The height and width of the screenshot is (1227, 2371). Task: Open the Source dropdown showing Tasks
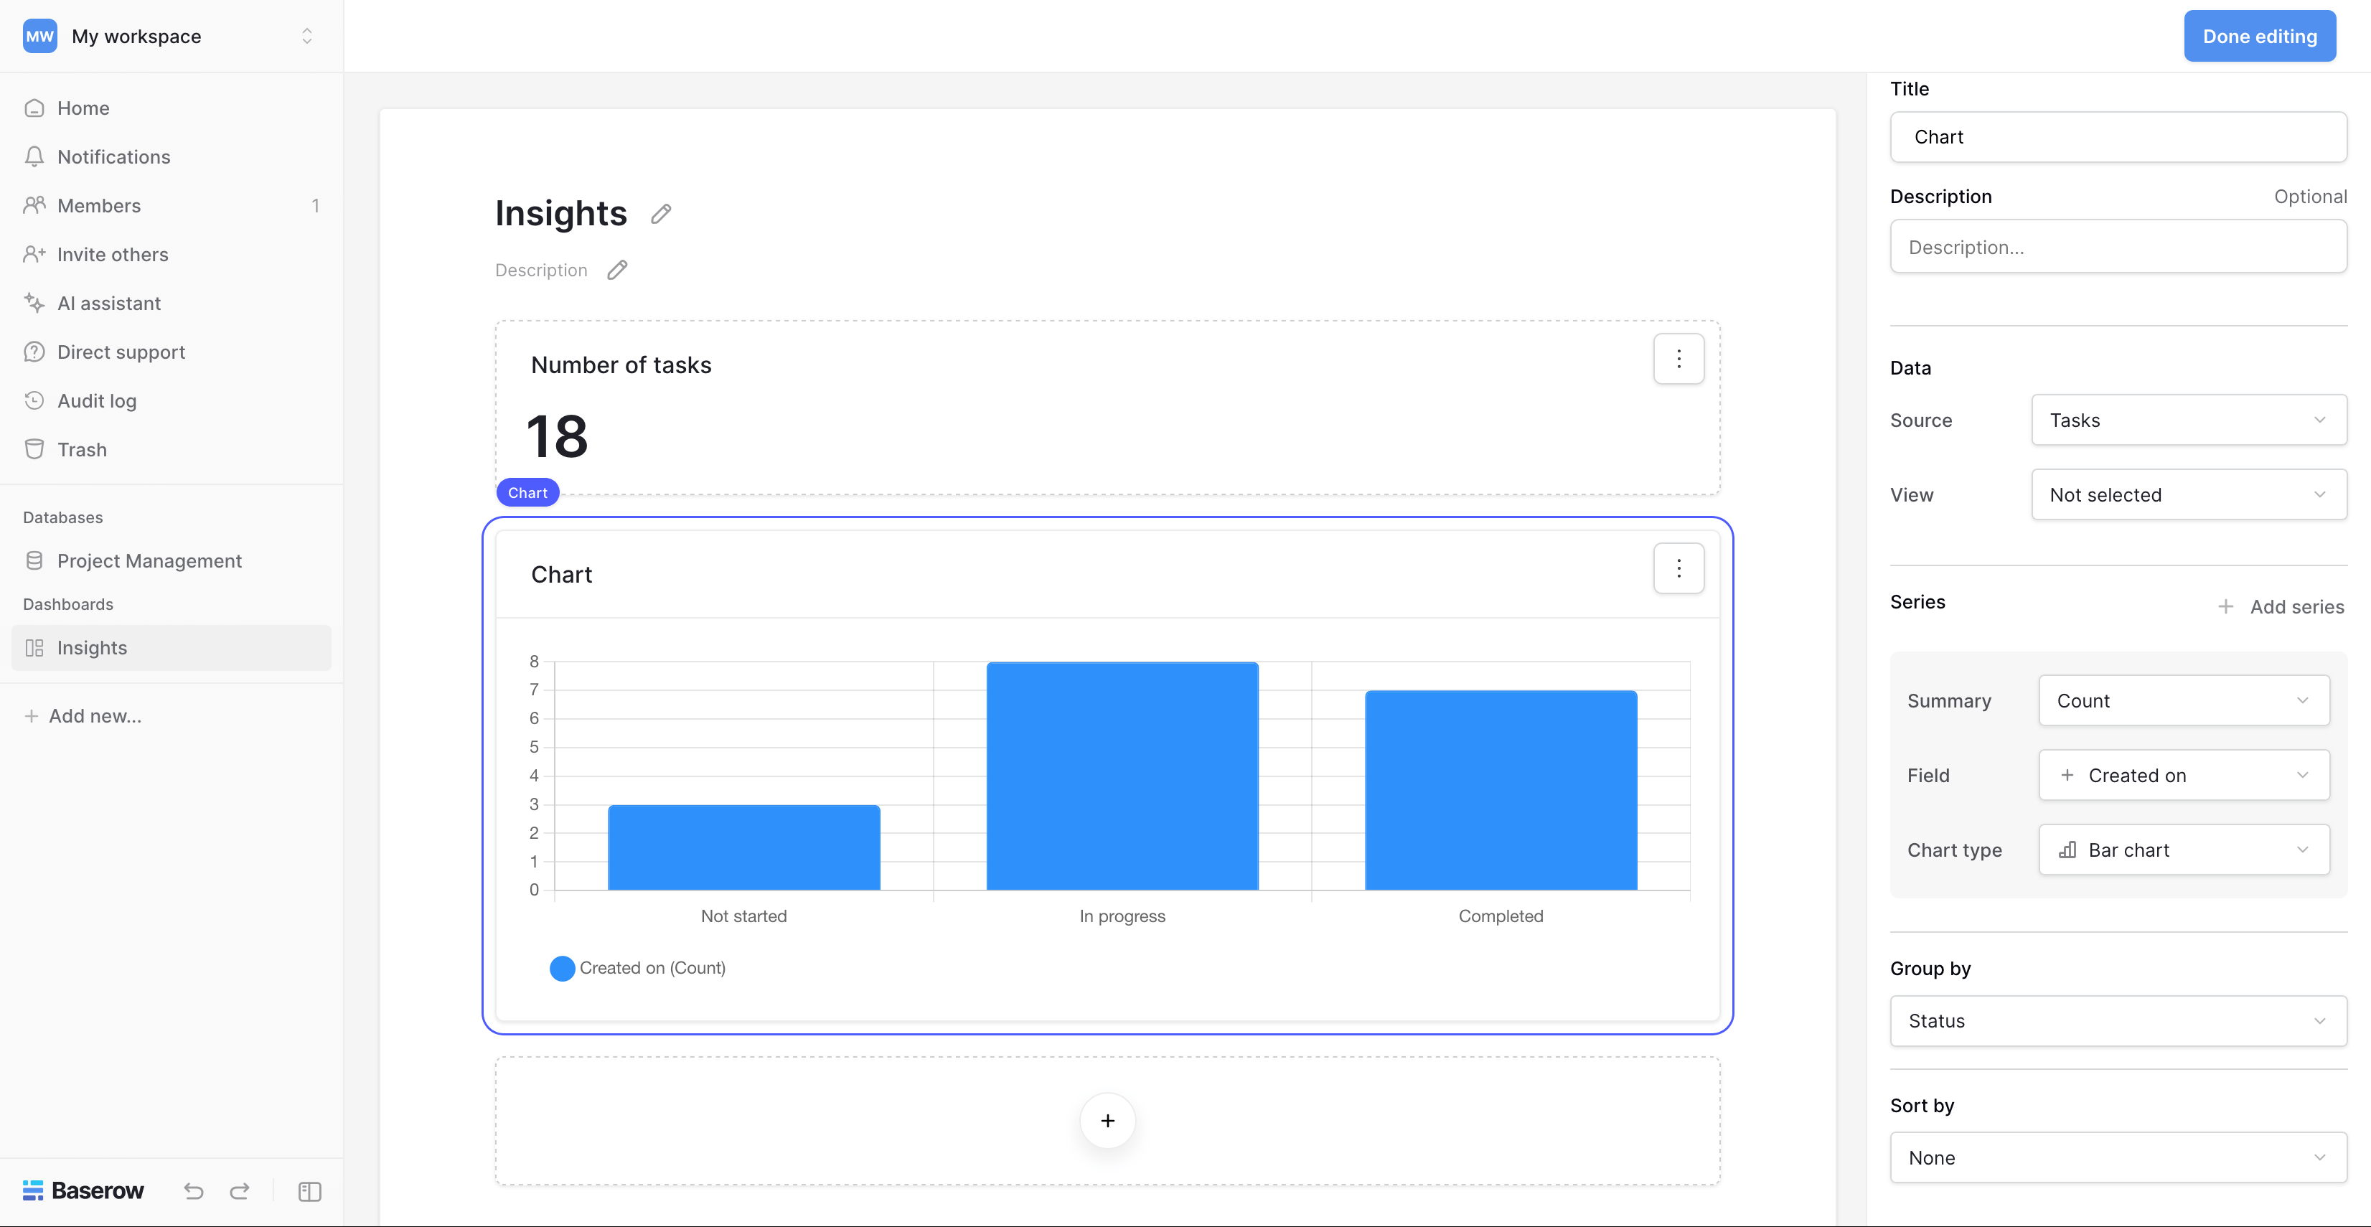2189,420
